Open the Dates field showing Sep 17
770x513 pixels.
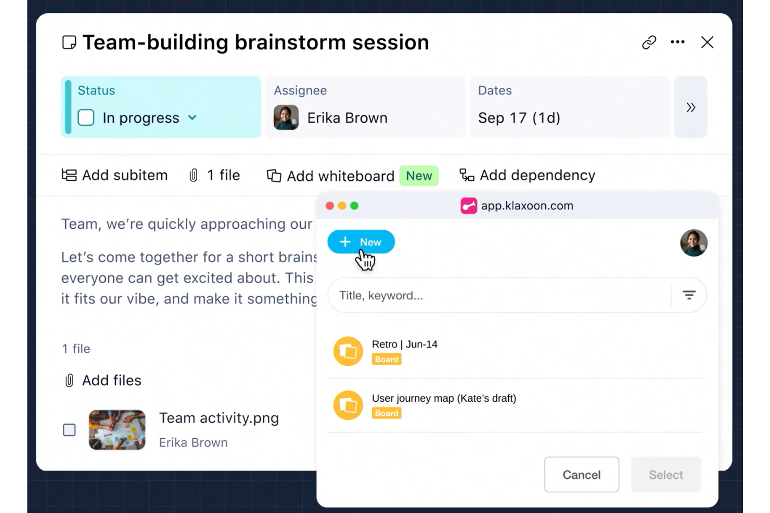[x=569, y=107]
